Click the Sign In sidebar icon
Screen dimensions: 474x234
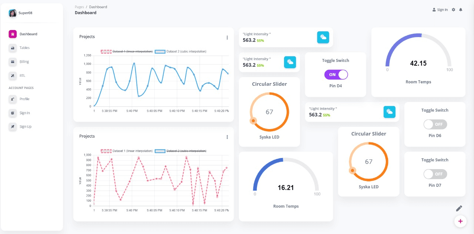[x=13, y=113]
